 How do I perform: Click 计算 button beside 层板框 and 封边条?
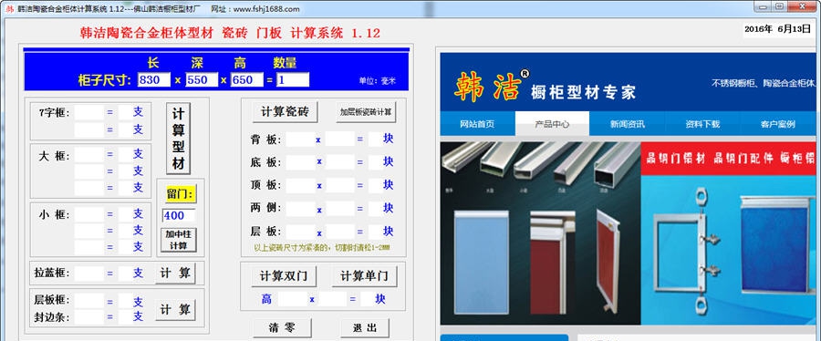(175, 310)
